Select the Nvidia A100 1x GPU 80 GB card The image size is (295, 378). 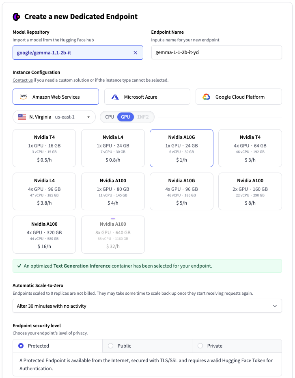pos(112,192)
